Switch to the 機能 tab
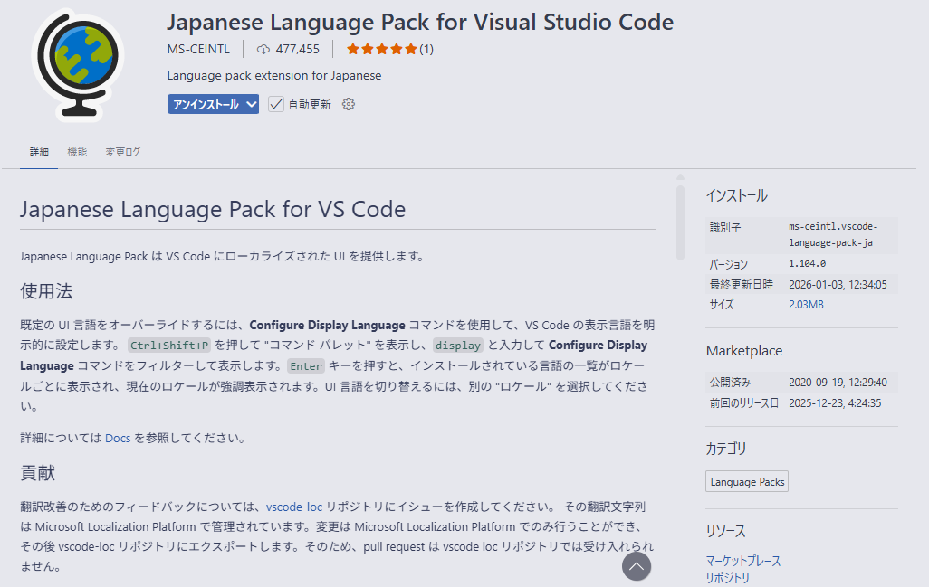This screenshot has height=587, width=929. coord(77,152)
